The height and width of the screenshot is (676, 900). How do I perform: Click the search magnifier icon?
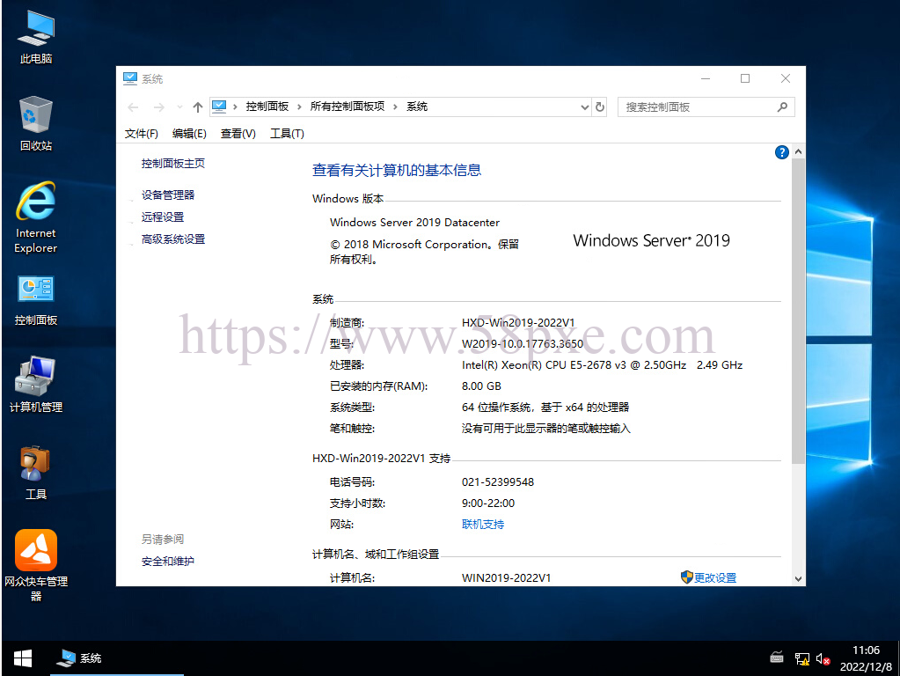782,107
